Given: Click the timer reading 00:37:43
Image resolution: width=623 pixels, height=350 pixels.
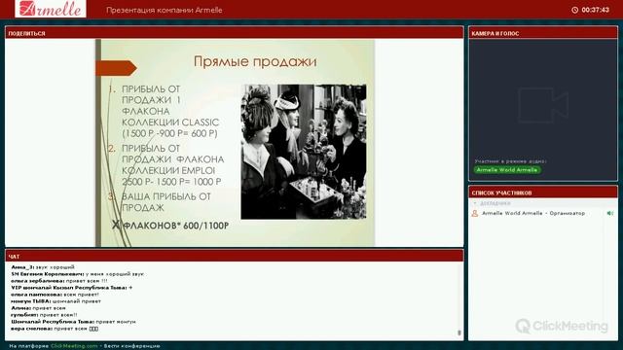Looking at the screenshot, I should pyautogui.click(x=595, y=10).
